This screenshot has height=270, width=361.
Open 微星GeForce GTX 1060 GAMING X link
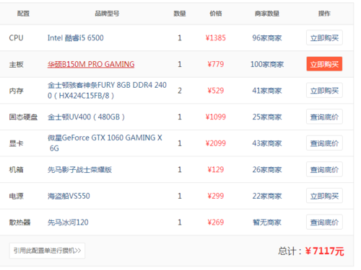105,143
